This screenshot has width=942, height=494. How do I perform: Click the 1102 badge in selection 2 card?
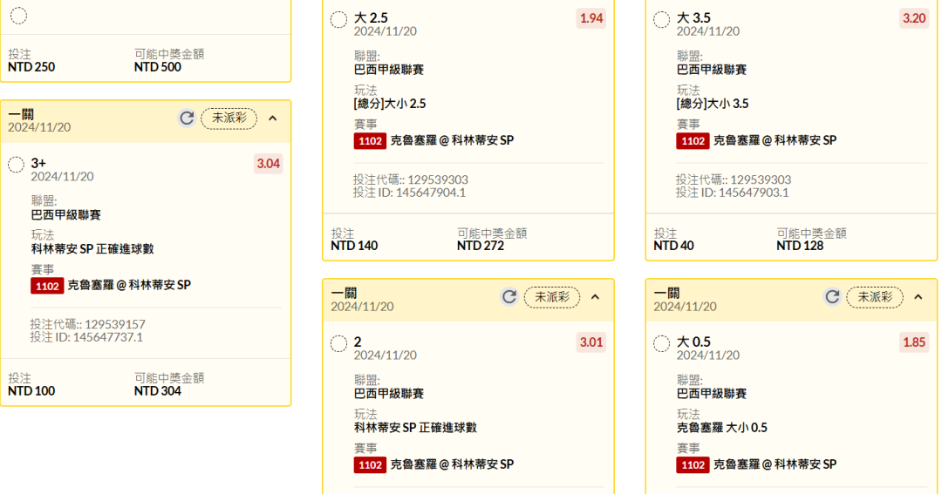pos(370,465)
